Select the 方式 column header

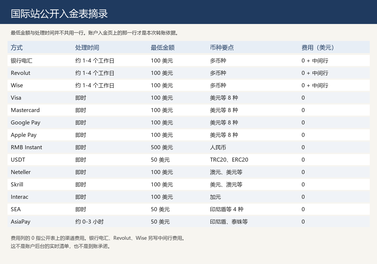[17, 48]
